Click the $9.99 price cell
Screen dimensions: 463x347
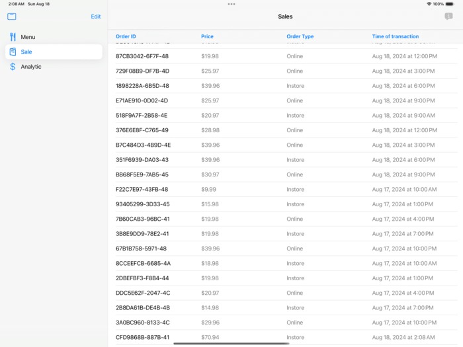point(209,190)
